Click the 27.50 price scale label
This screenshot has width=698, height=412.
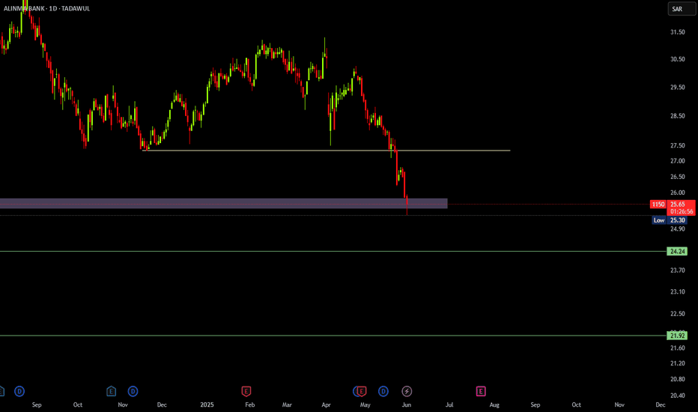(x=678, y=145)
